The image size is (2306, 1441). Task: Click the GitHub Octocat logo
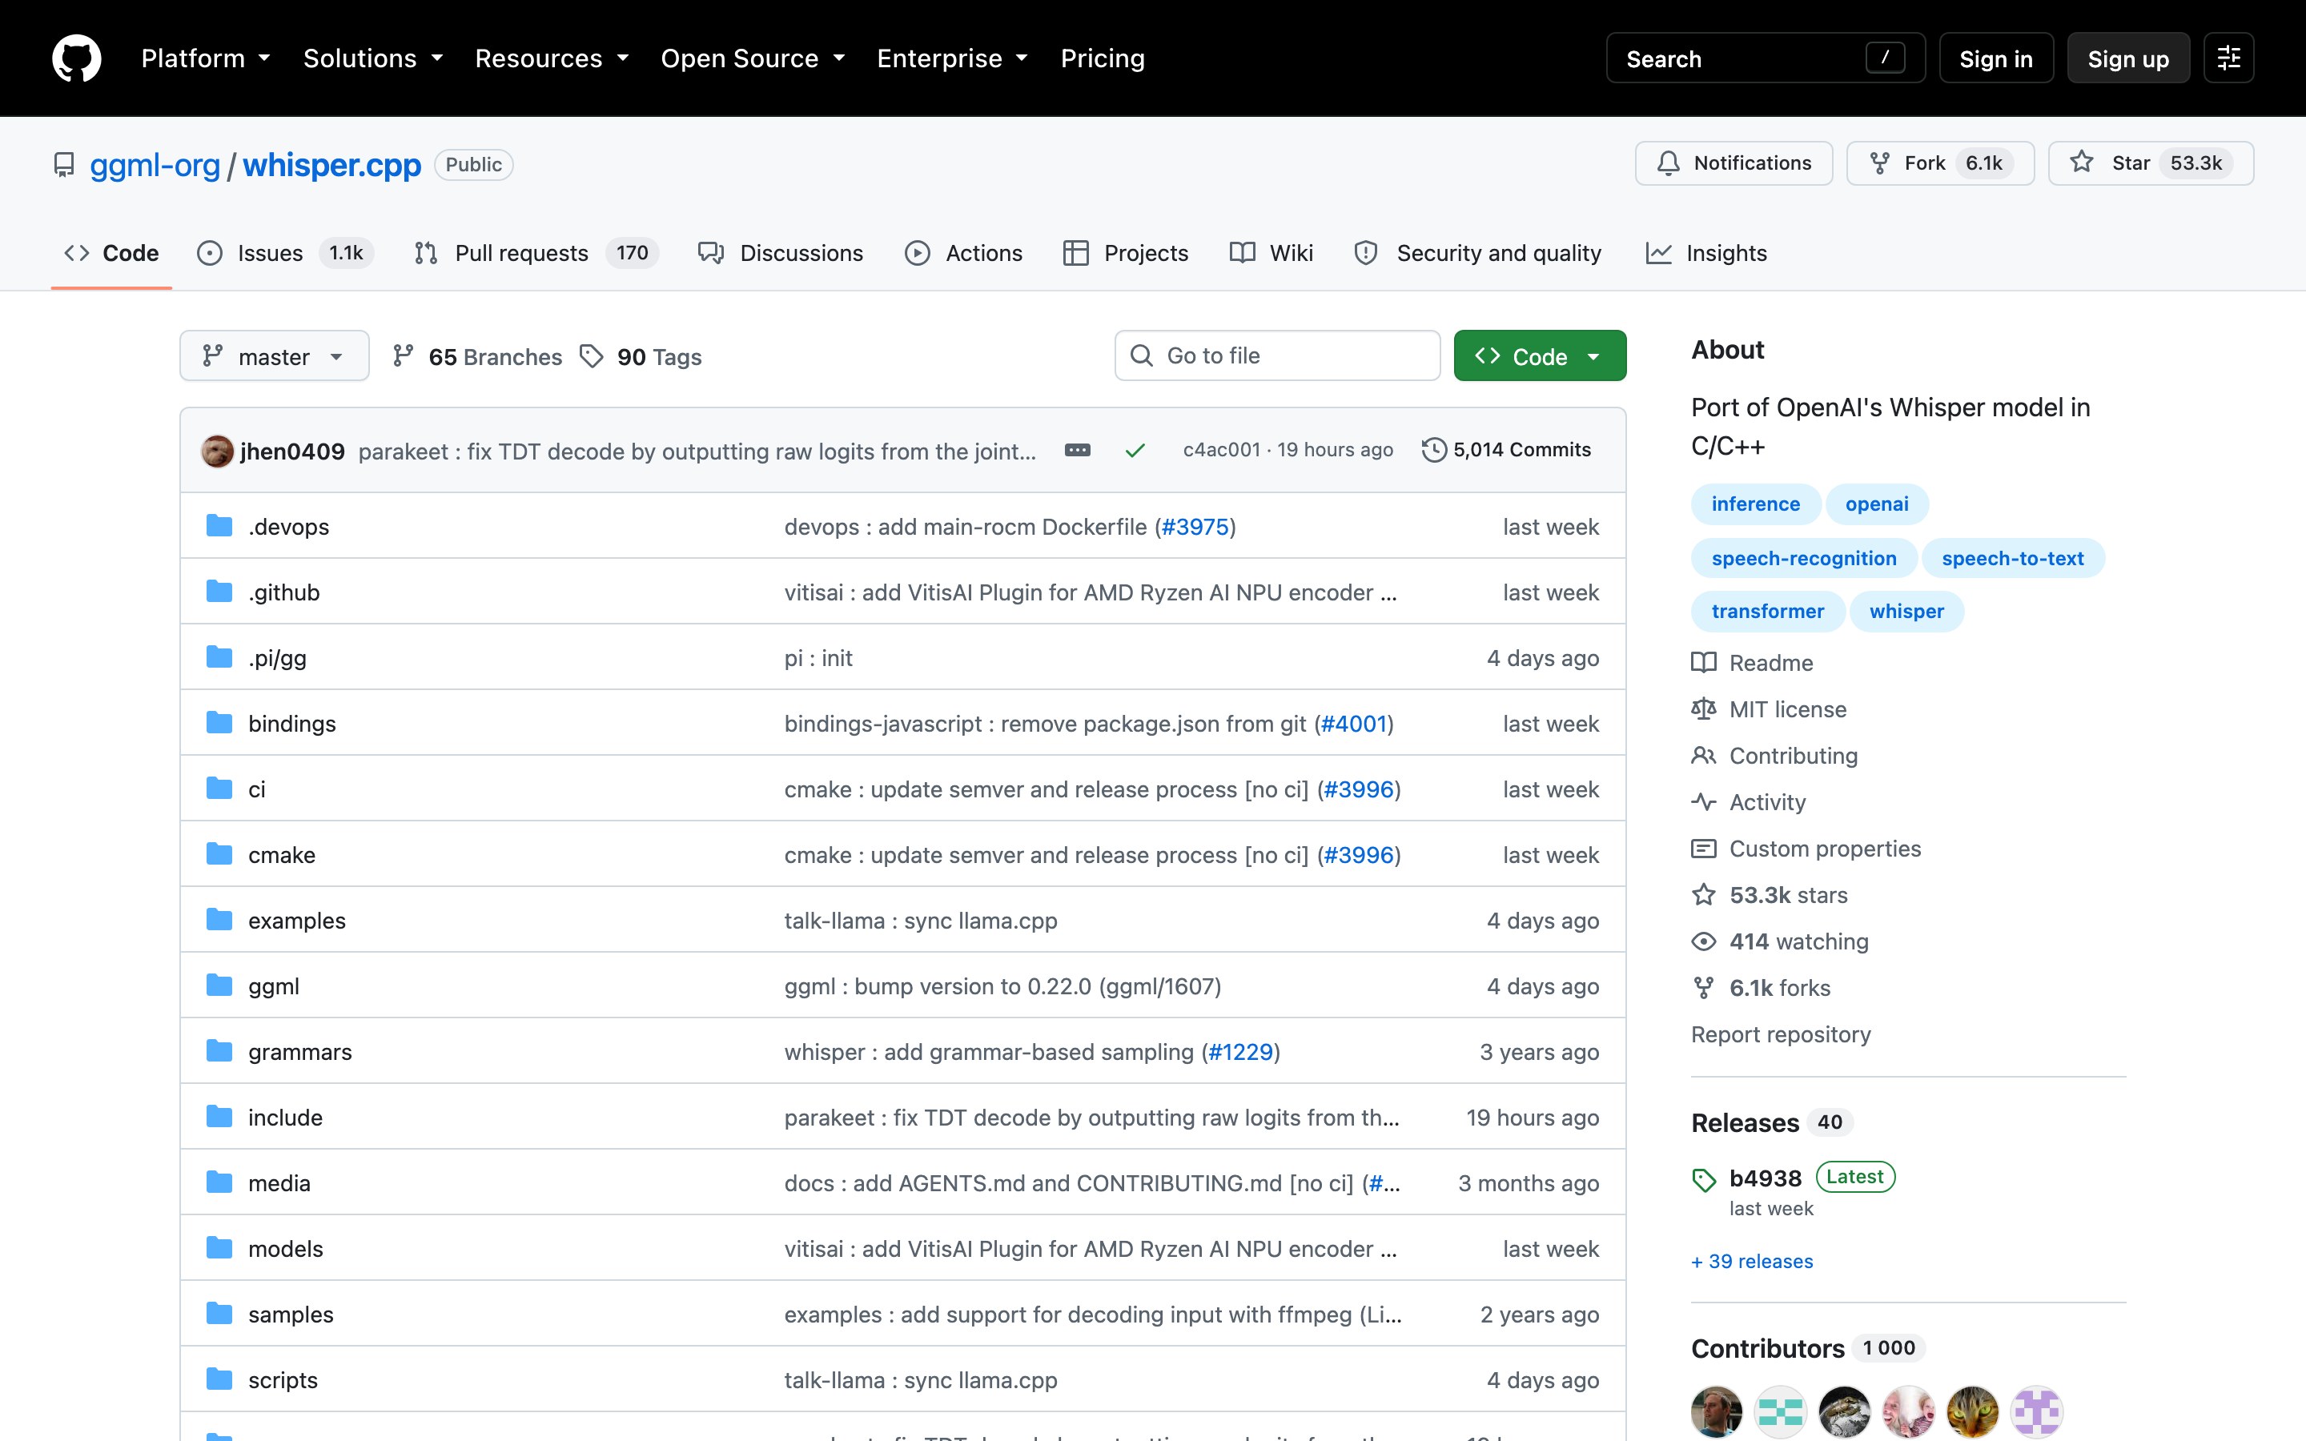tap(76, 58)
